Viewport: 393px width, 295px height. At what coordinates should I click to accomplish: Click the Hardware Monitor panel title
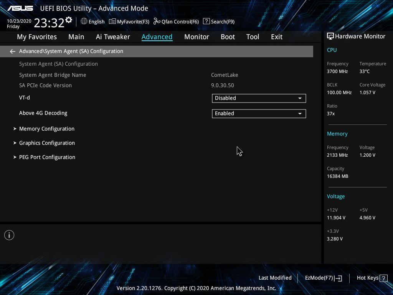(360, 36)
